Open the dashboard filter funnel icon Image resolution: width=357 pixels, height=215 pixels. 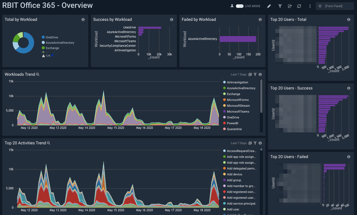click(x=280, y=6)
